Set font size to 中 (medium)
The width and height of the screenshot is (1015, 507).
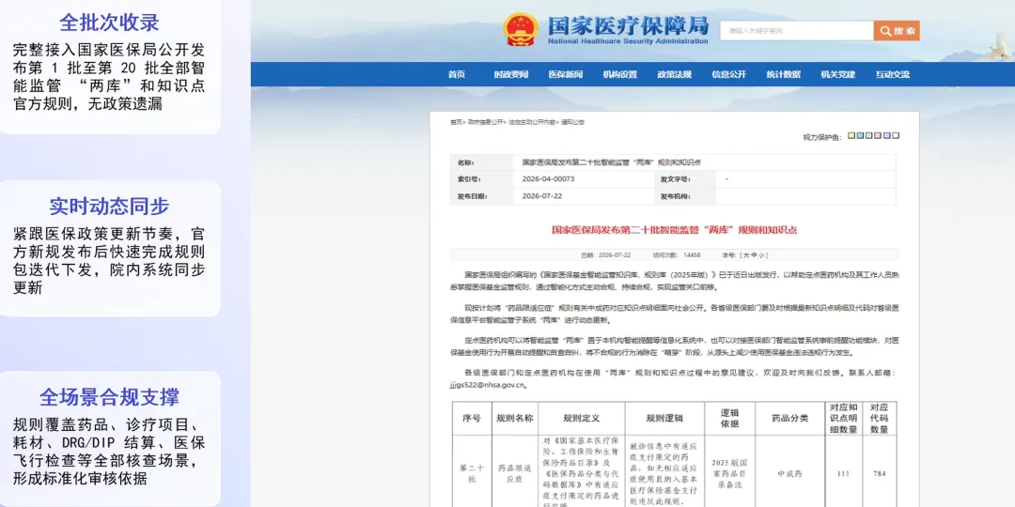(x=754, y=255)
